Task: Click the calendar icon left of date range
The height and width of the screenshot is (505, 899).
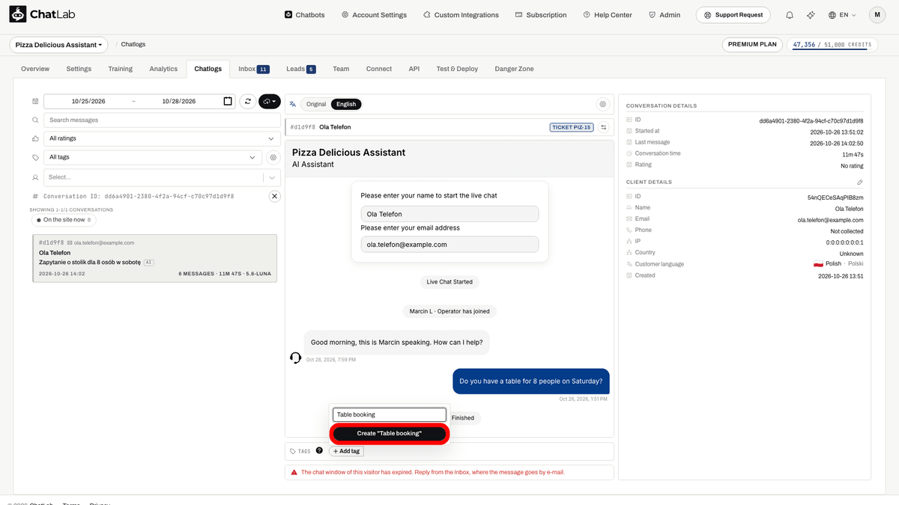Action: click(35, 101)
